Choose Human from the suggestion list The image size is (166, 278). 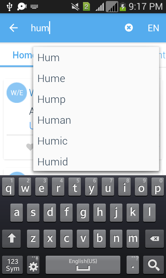point(96,120)
